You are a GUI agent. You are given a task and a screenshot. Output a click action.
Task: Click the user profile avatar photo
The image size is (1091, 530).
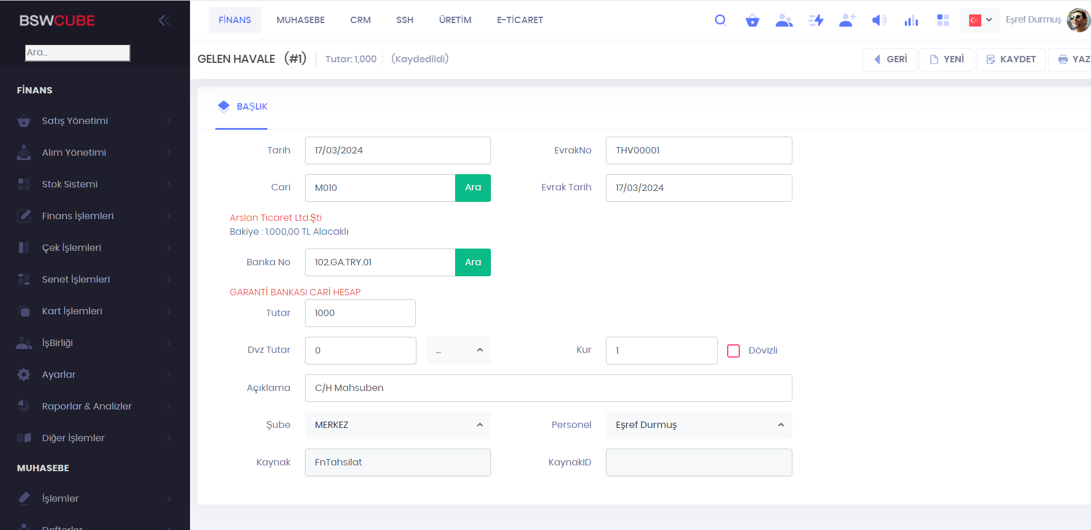(1078, 20)
